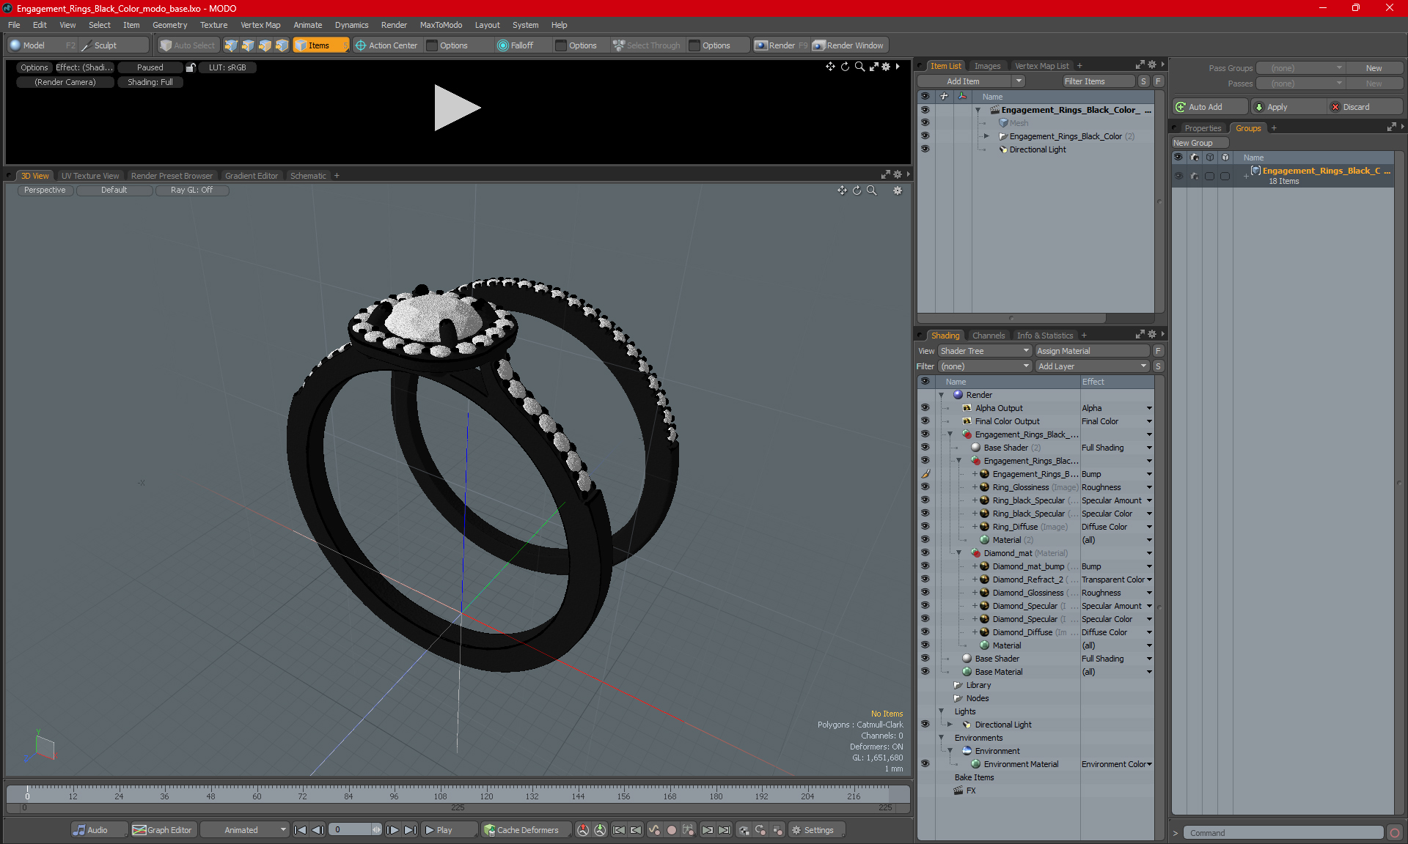Toggle visibility of Final Color Output layer
The image size is (1408, 844).
(x=925, y=421)
